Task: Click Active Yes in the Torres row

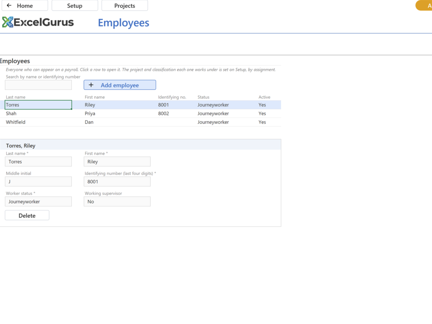Action: [262, 105]
